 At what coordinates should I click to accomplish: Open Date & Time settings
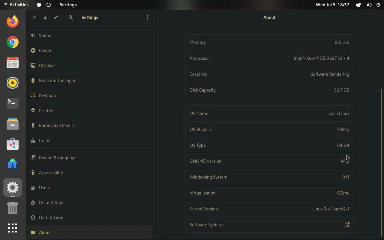click(x=90, y=217)
